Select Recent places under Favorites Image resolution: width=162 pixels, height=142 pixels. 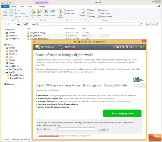pyautogui.click(x=12, y=39)
